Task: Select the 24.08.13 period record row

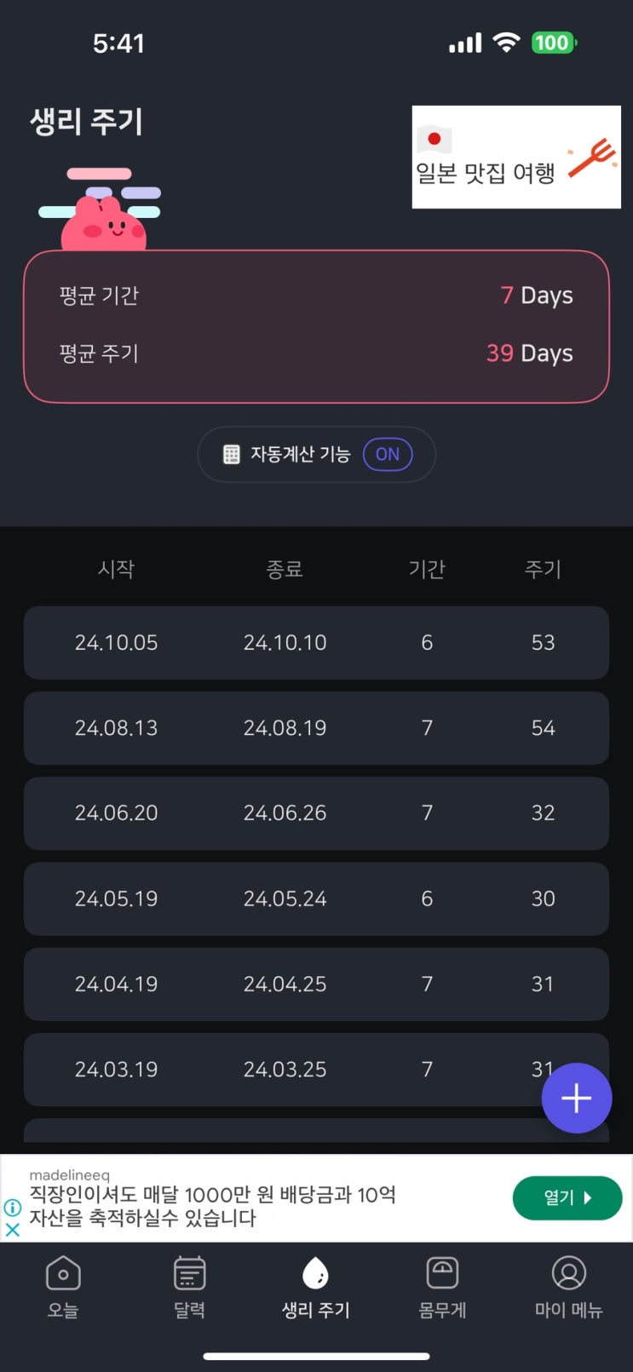Action: coord(316,728)
